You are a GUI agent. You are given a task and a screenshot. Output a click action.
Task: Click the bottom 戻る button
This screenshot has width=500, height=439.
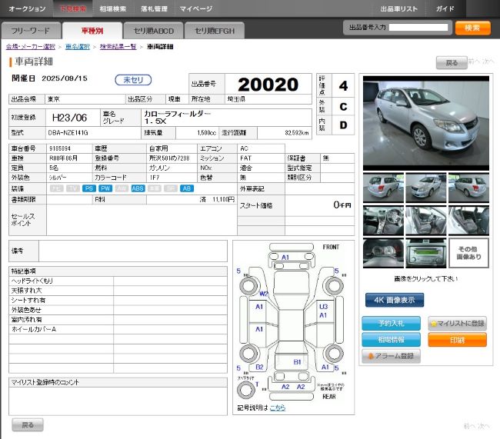[x=28, y=425]
